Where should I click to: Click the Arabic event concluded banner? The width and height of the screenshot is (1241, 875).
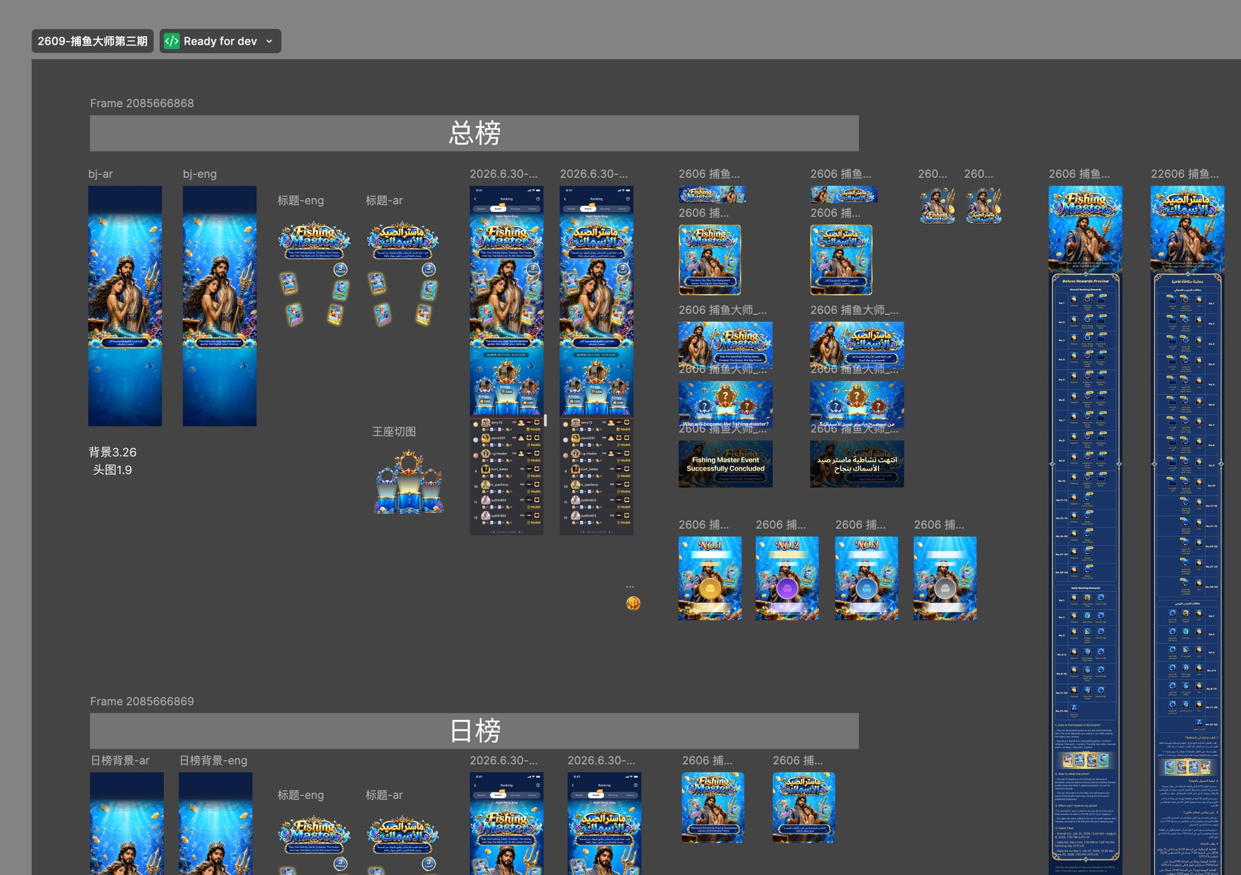(x=857, y=464)
